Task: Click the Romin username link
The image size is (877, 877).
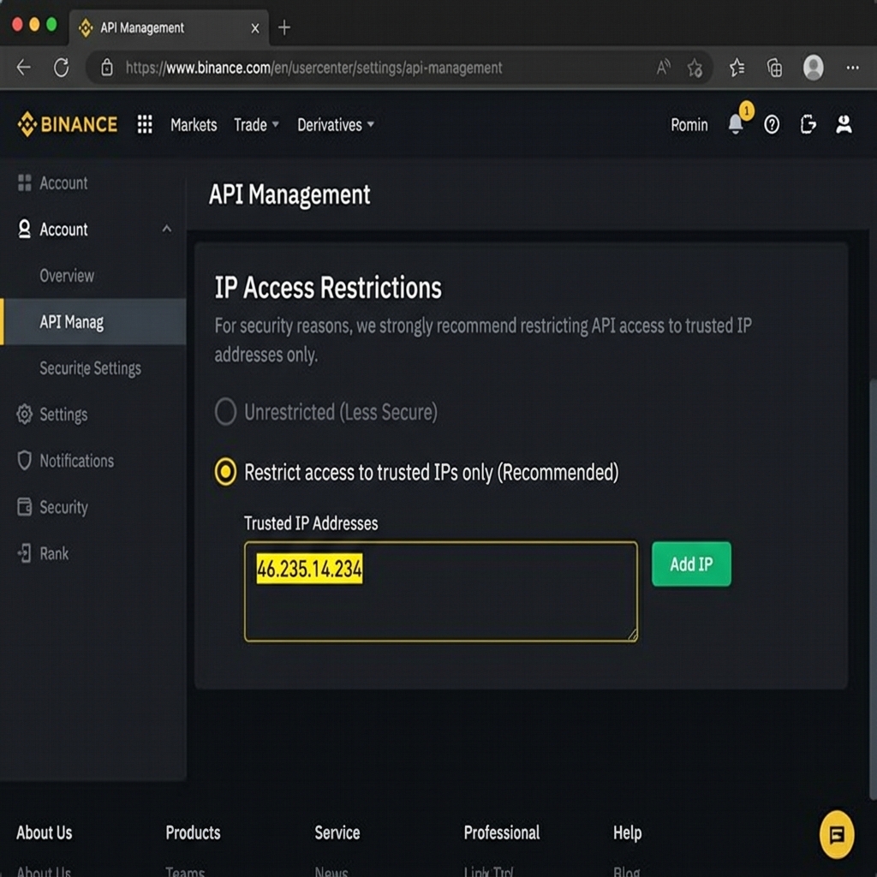Action: pyautogui.click(x=689, y=125)
